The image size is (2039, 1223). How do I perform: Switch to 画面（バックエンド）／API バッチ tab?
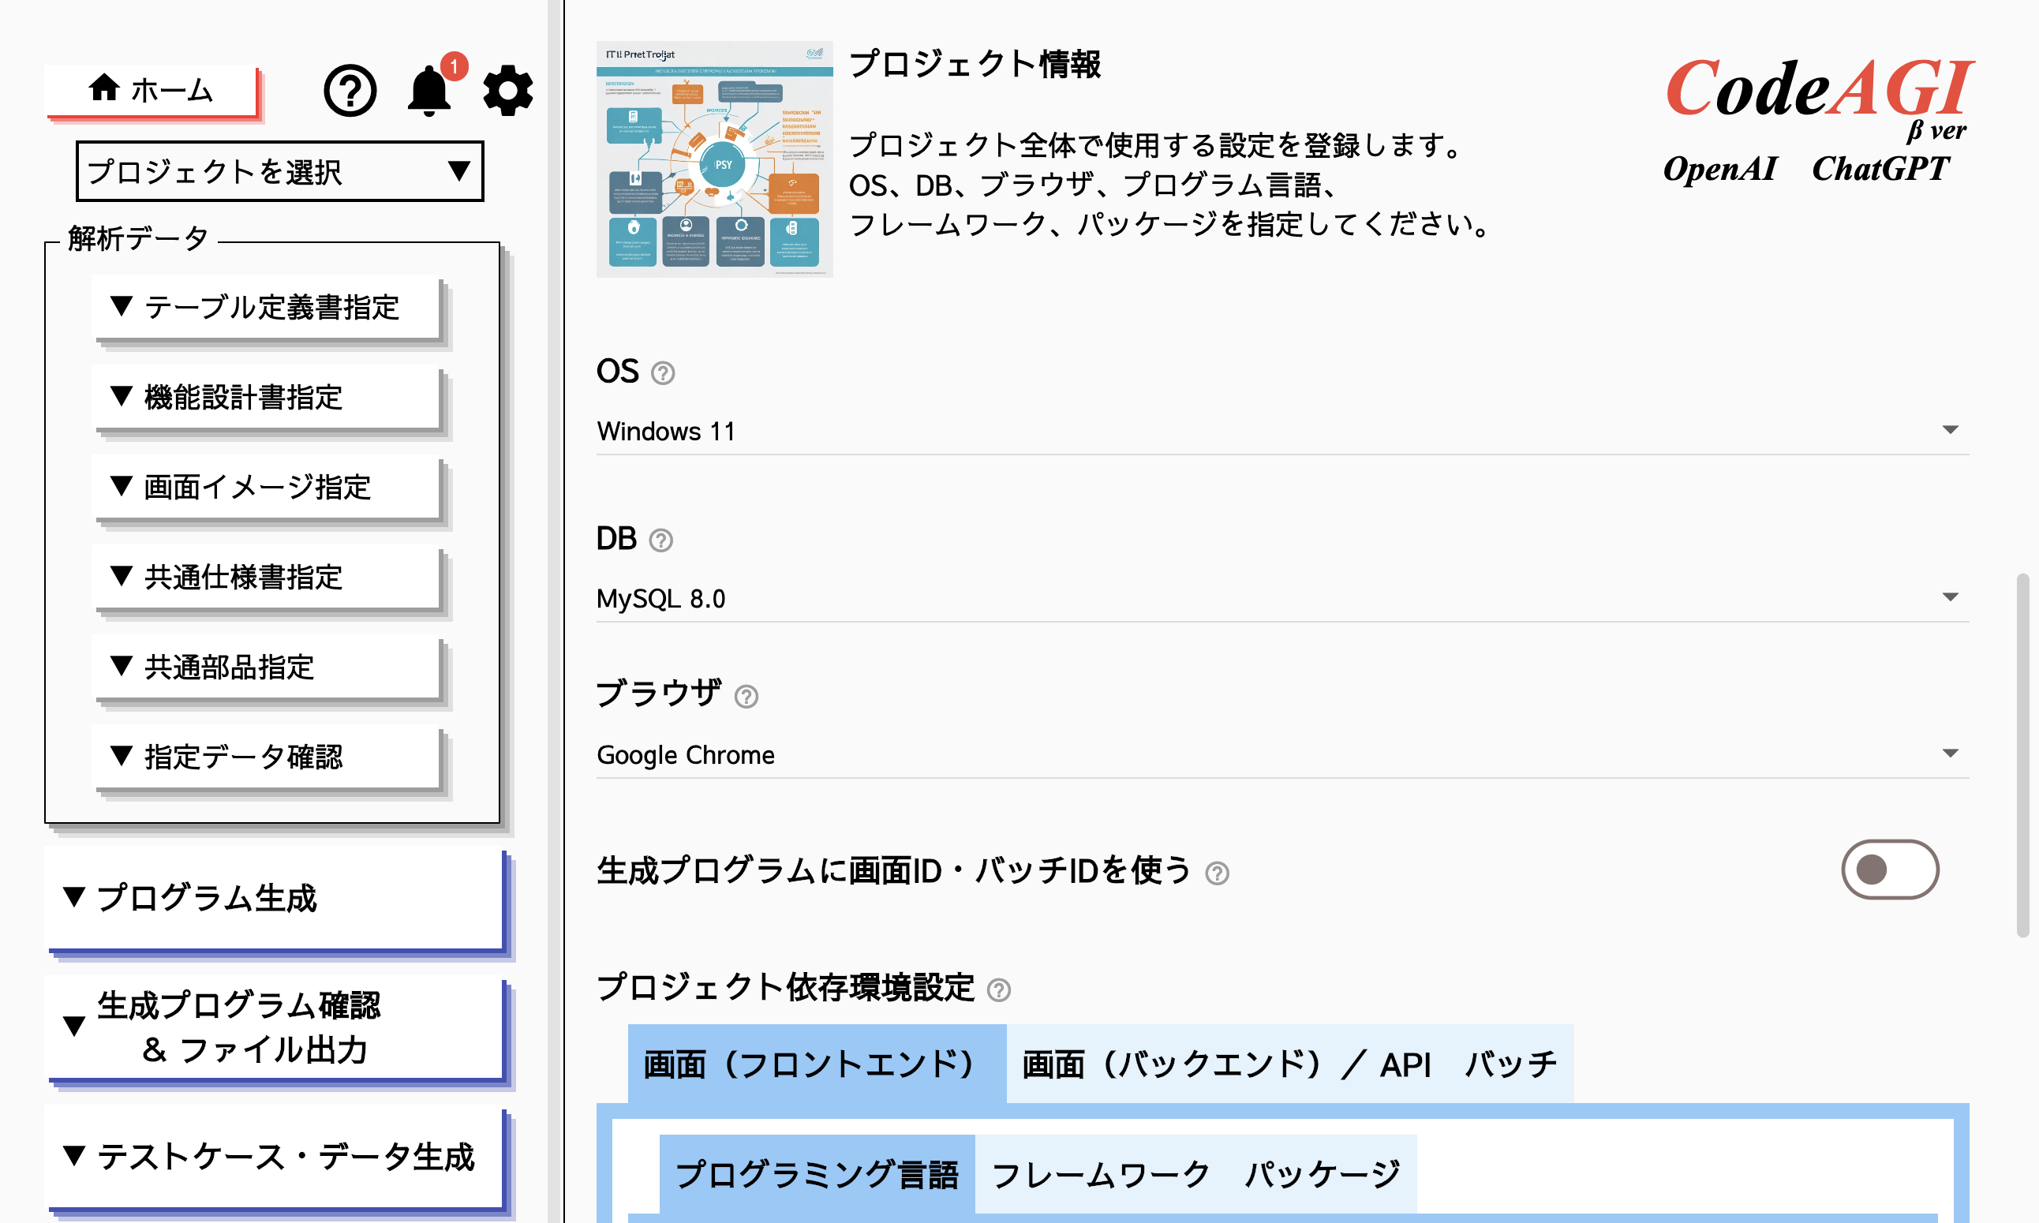tap(1287, 1063)
